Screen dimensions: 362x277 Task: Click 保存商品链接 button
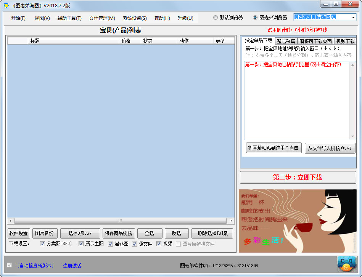(119, 233)
